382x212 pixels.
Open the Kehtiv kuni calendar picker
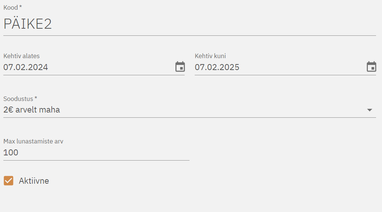click(x=371, y=67)
